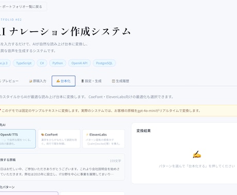
Task: Click the 159文字 character count
Action: (x=115, y=161)
